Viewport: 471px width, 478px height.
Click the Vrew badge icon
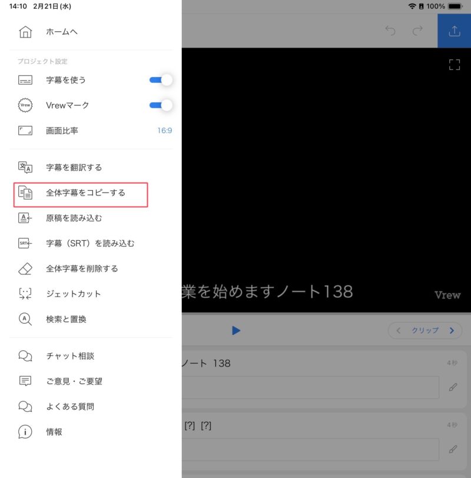pyautogui.click(x=25, y=105)
